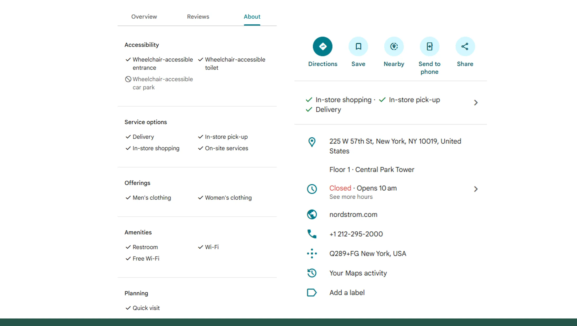Switch to the Reviews tab

(x=198, y=16)
